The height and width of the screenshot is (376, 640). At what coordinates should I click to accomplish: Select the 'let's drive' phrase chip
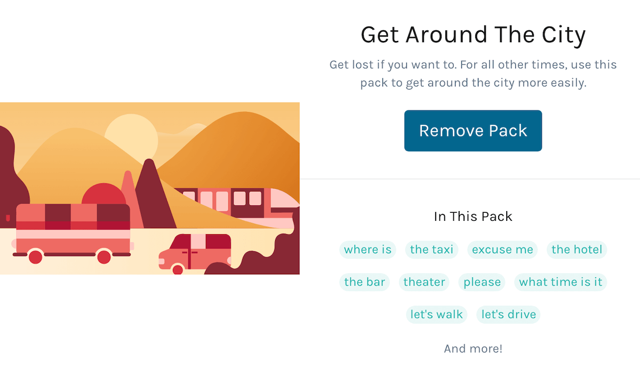[x=508, y=314]
